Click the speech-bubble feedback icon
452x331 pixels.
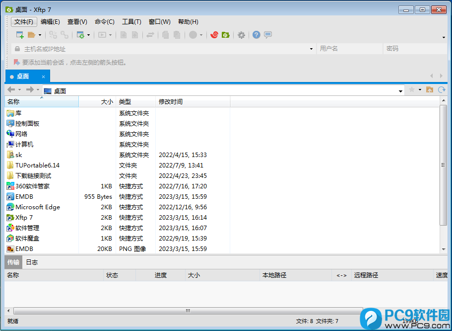pyautogui.click(x=268, y=35)
